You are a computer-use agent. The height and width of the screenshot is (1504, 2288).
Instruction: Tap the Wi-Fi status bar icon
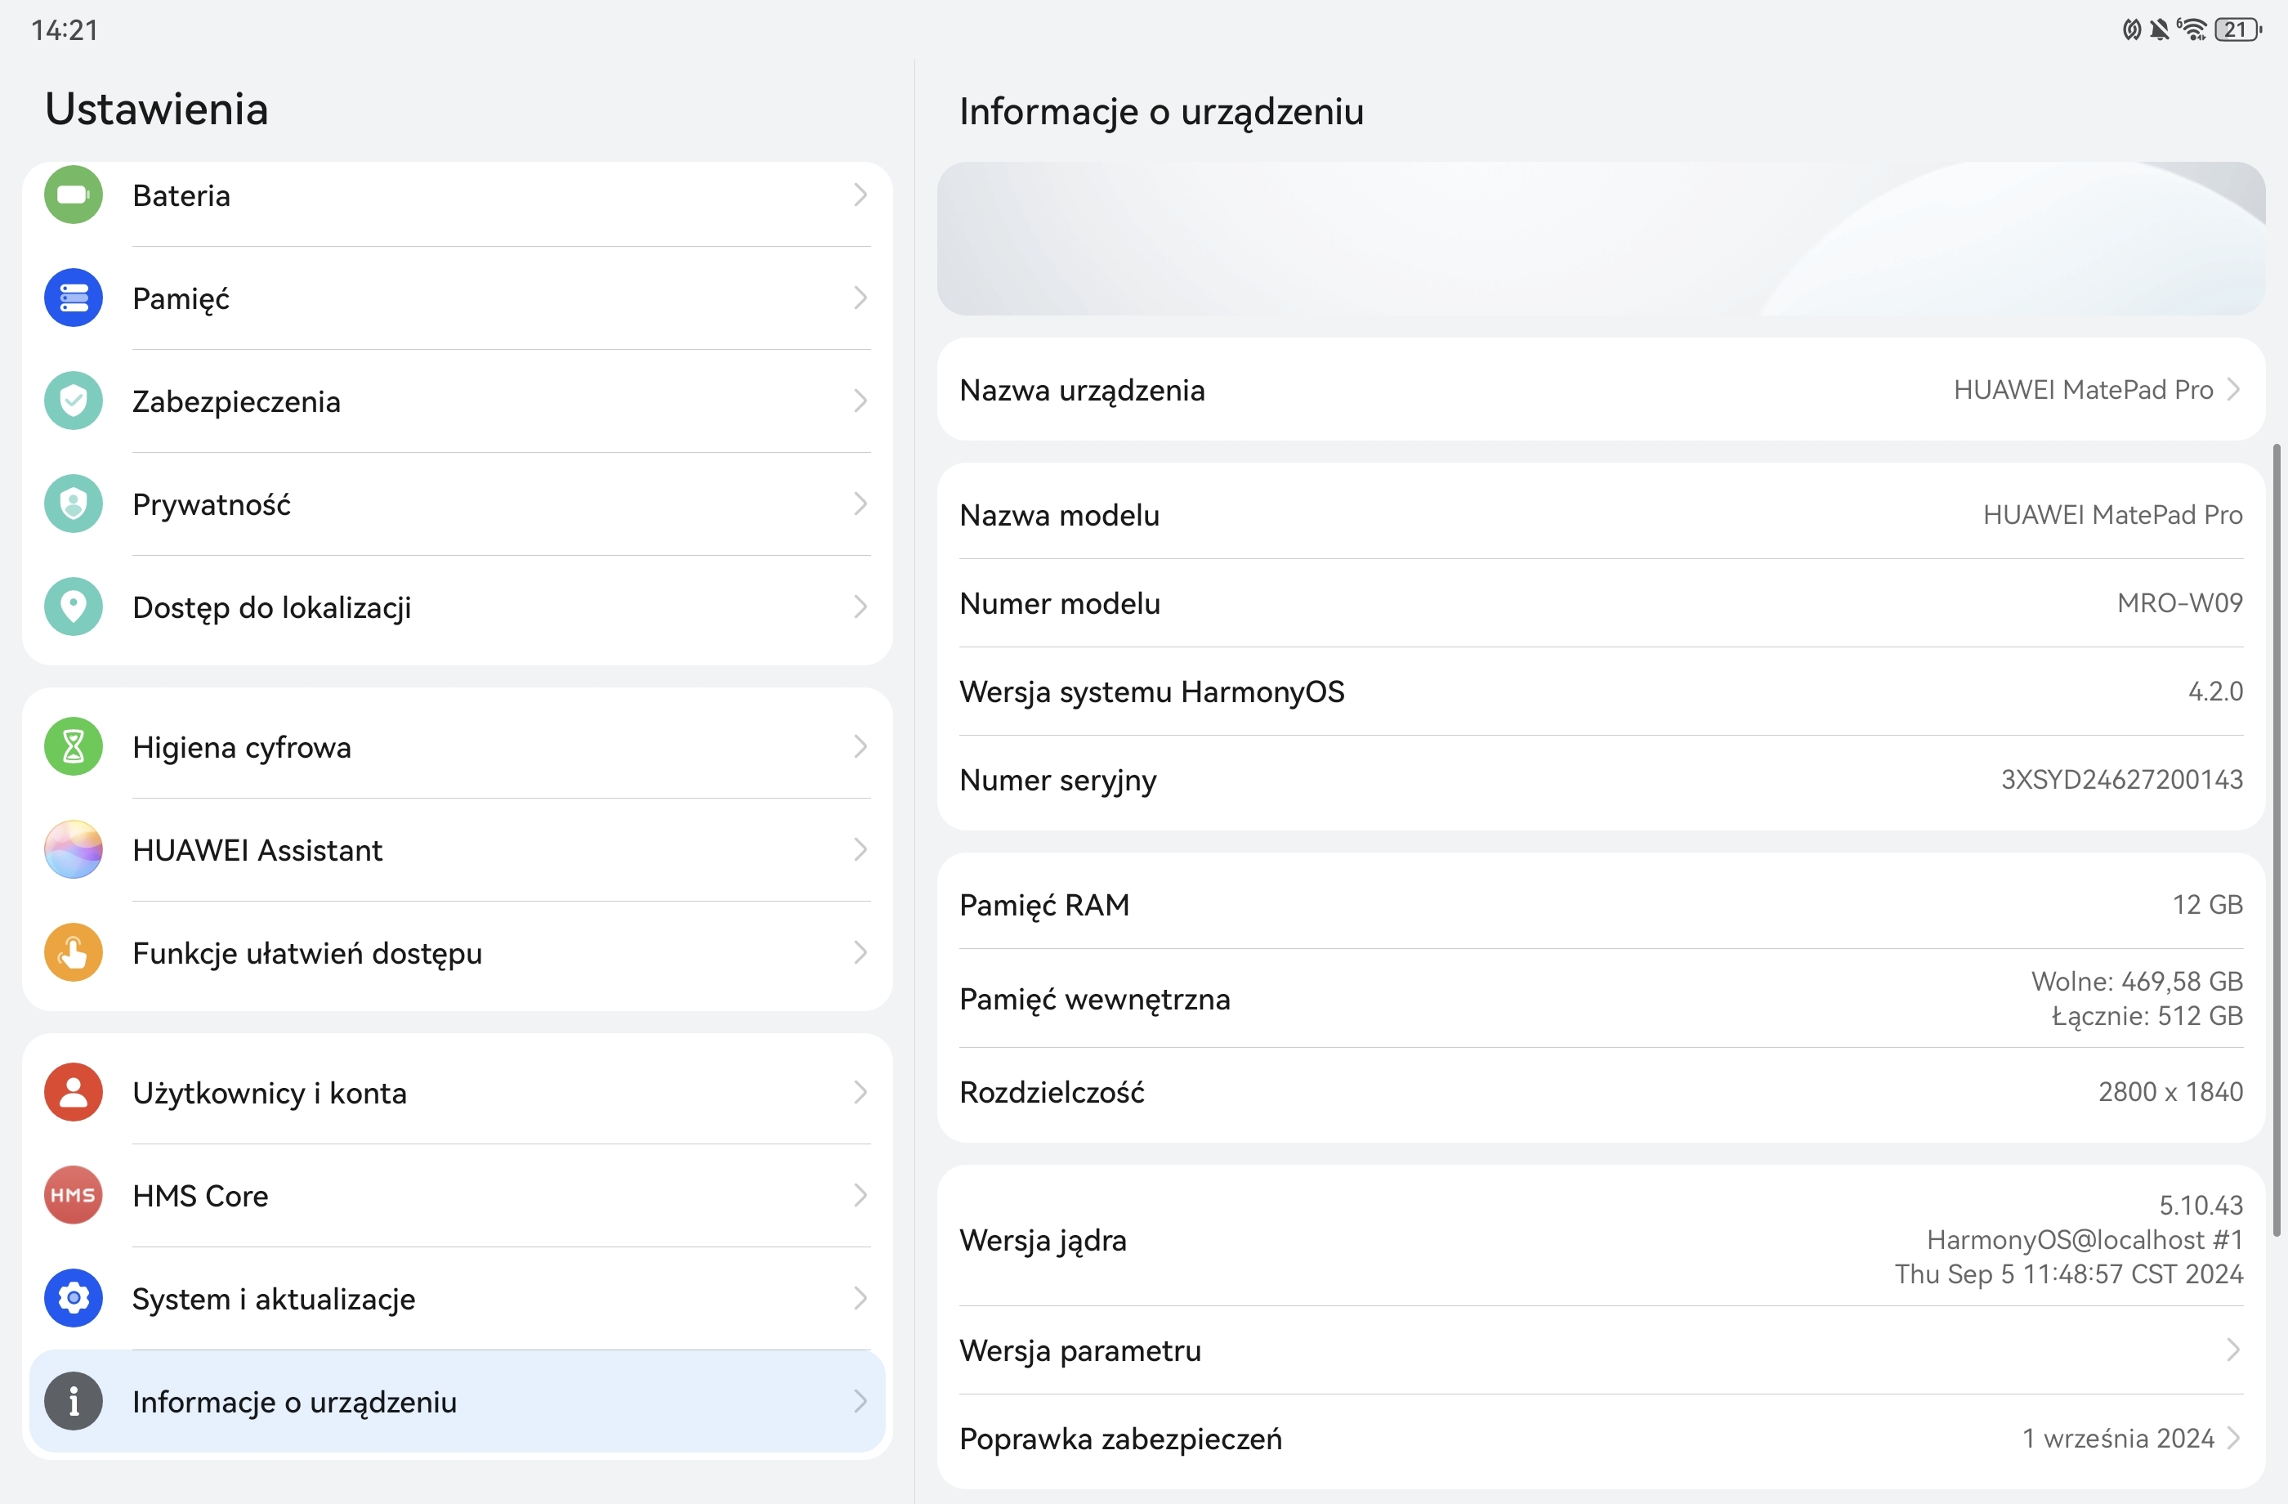(x=2192, y=29)
